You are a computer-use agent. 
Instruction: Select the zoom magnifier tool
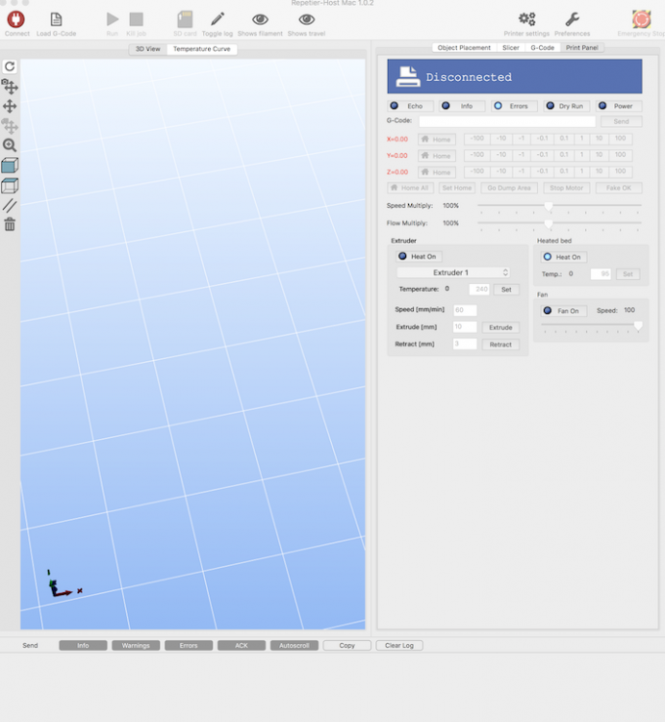(10, 145)
